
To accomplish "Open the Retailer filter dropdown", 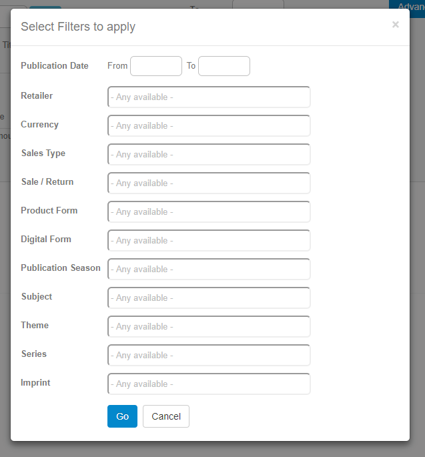I will point(209,97).
